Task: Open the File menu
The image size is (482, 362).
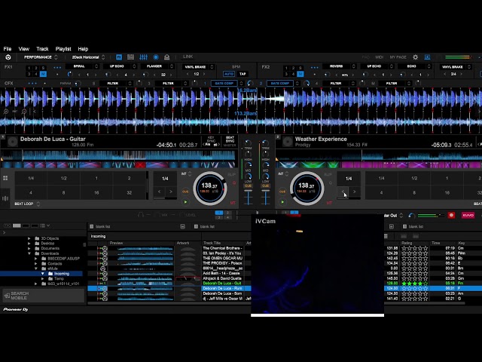Action: tap(8, 48)
